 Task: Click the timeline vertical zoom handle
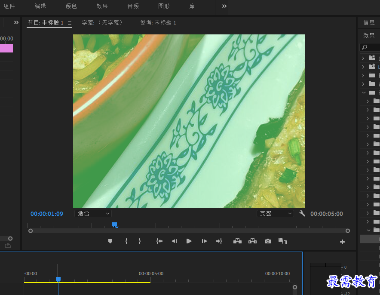(x=295, y=287)
